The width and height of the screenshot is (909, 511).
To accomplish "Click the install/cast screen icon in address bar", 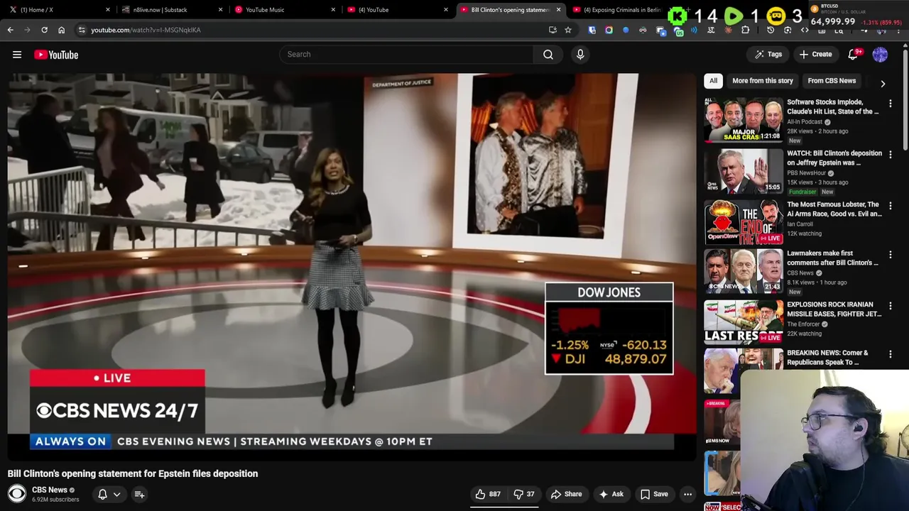I will click(x=553, y=30).
